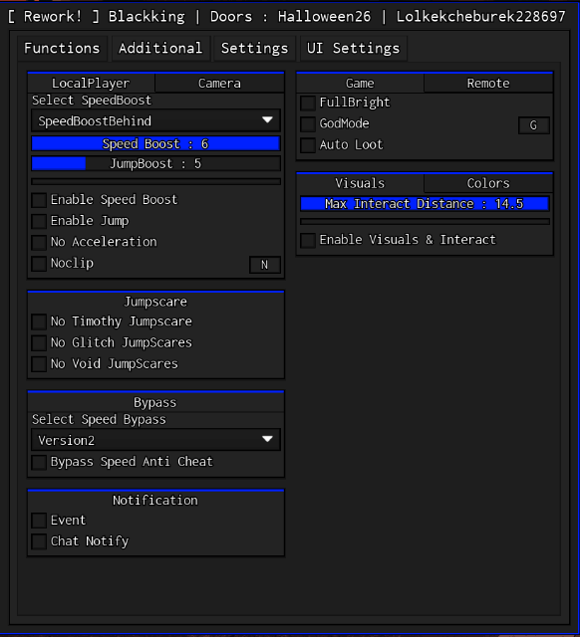
Task: Click the Select Speed Bypass label
Action: pyautogui.click(x=99, y=419)
